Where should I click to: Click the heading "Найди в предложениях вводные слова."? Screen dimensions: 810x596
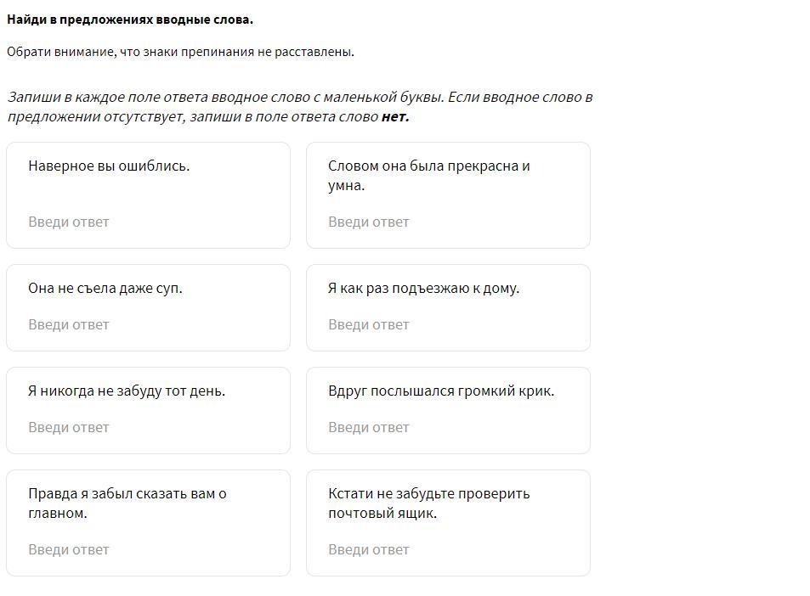pos(130,20)
